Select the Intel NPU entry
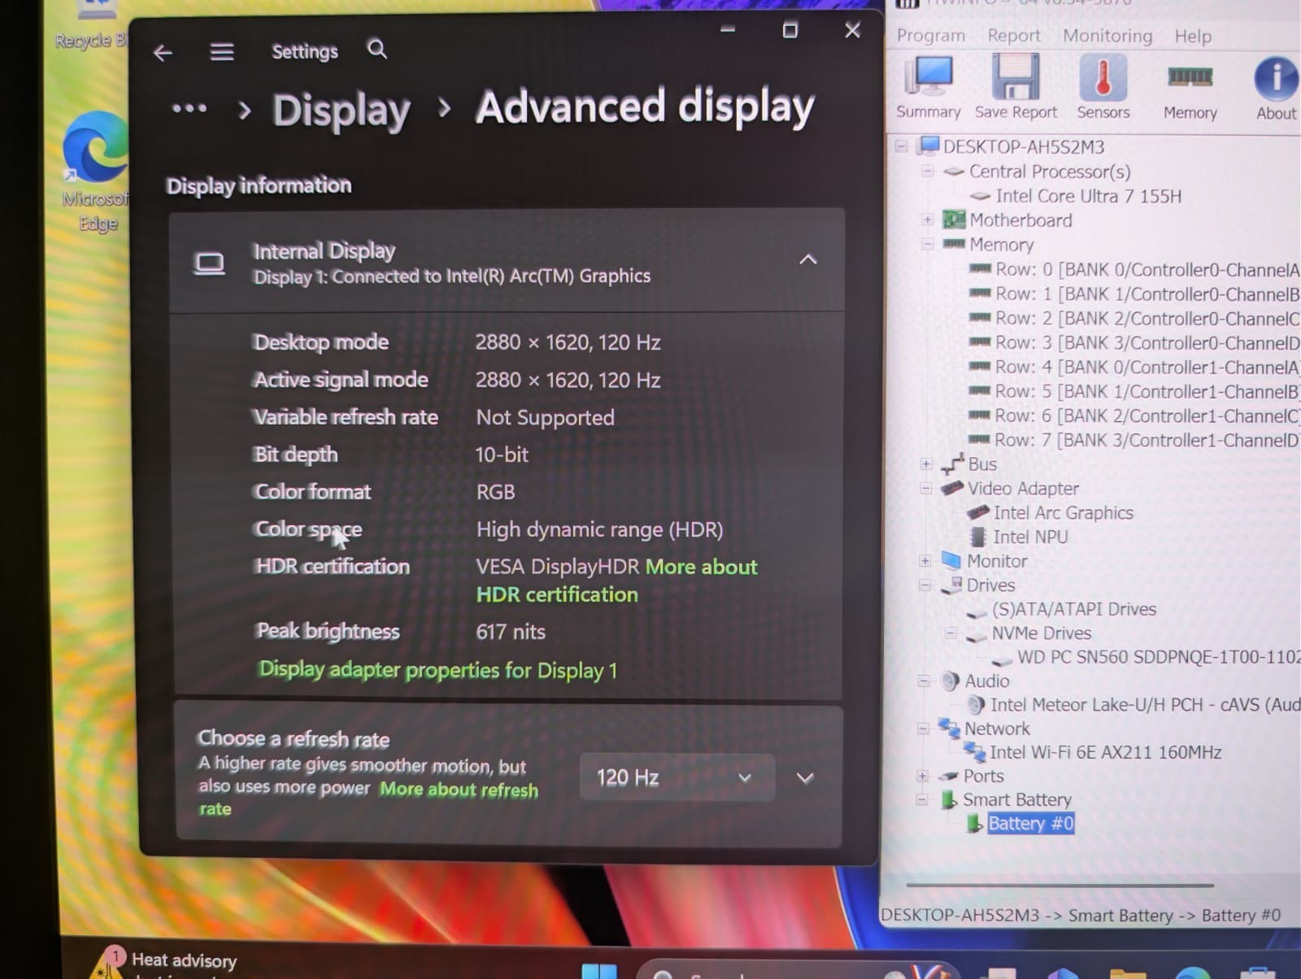 pos(1029,537)
